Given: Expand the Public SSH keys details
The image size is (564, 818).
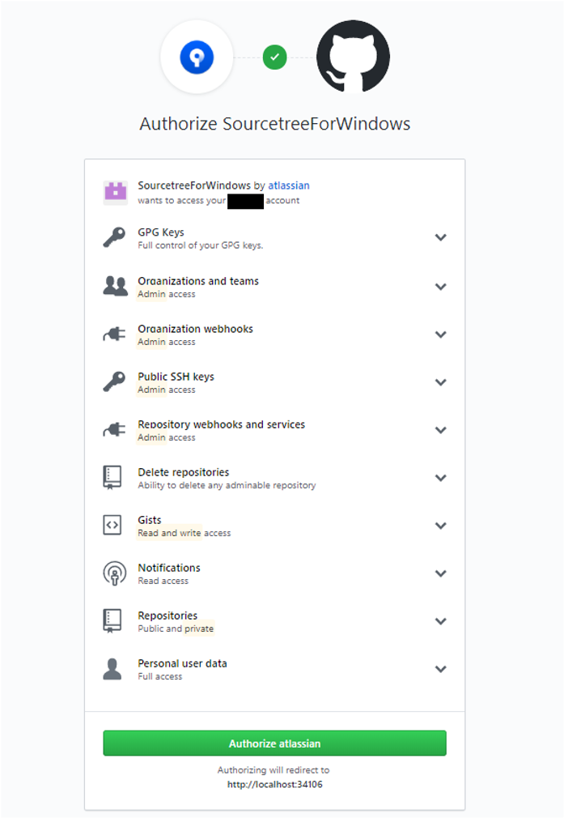Looking at the screenshot, I should 440,382.
